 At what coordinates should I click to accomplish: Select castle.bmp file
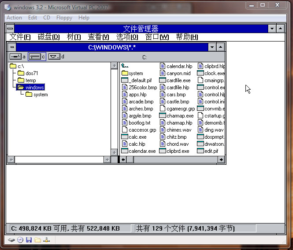(174, 102)
